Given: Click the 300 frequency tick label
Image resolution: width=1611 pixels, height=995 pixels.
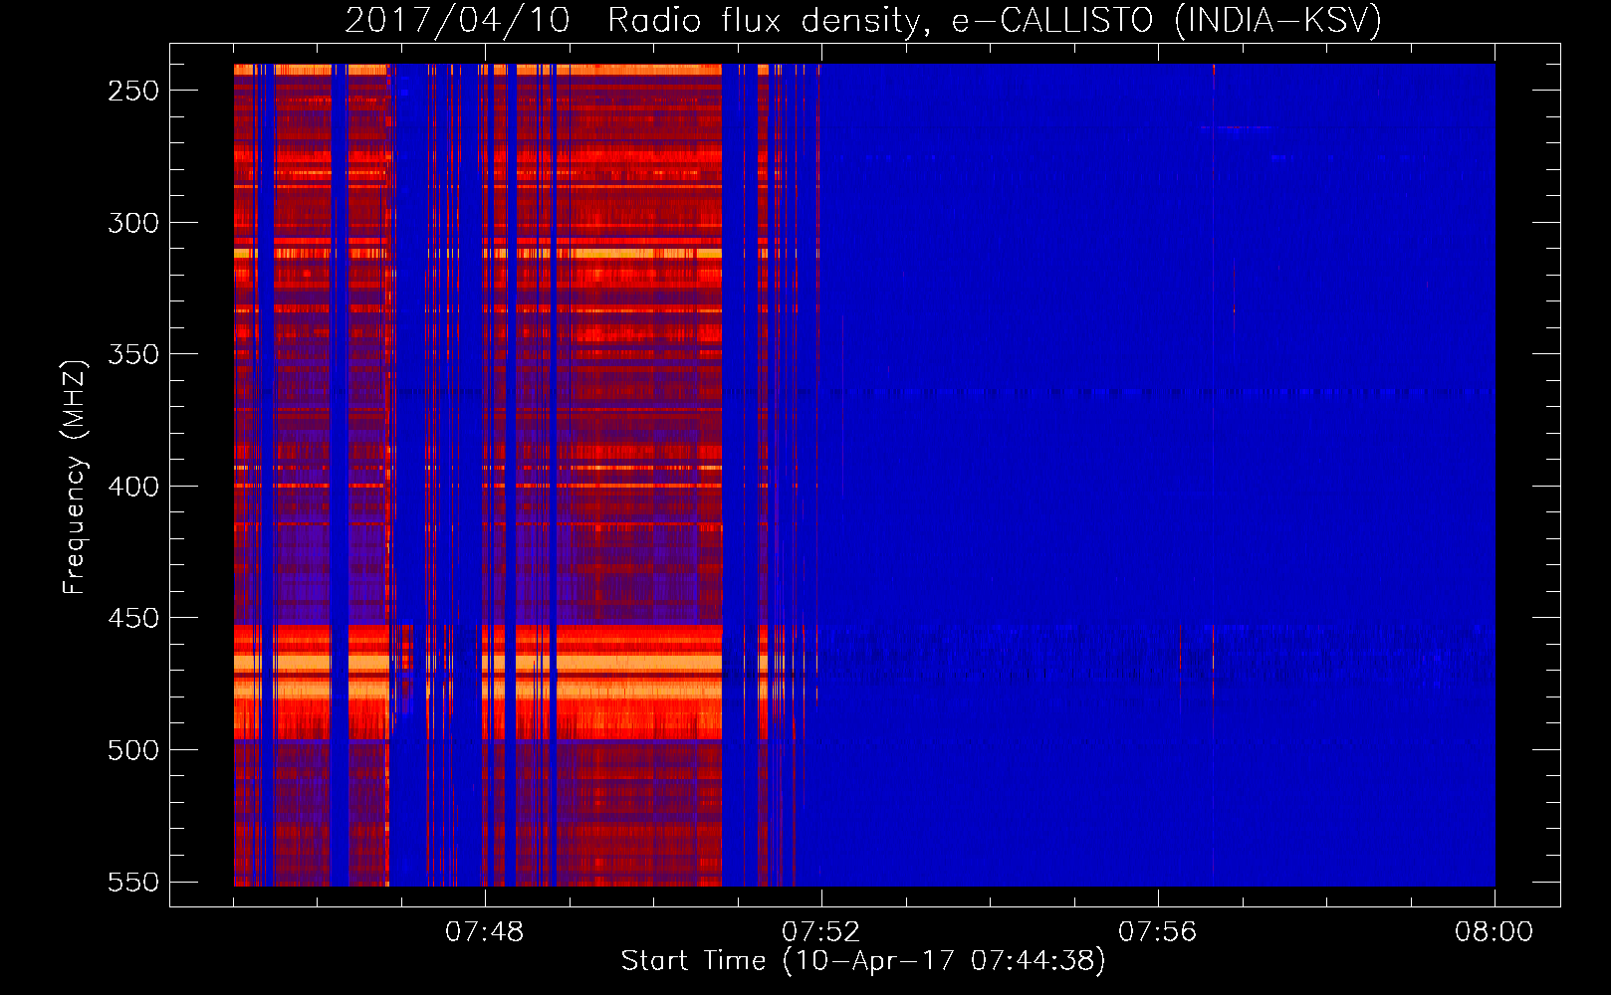Looking at the screenshot, I should (133, 223).
